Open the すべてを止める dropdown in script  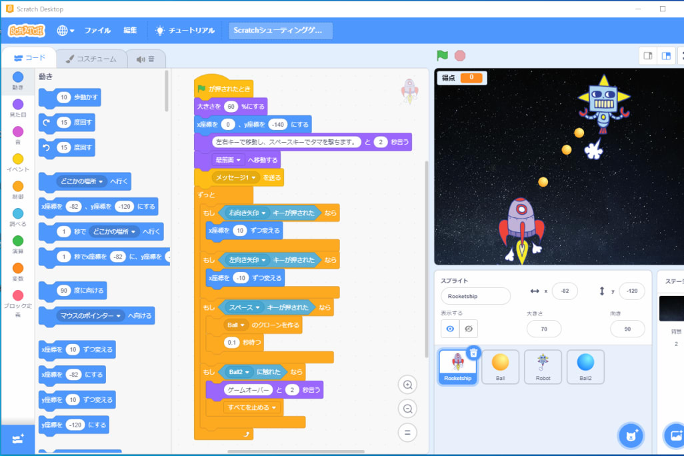(x=274, y=407)
